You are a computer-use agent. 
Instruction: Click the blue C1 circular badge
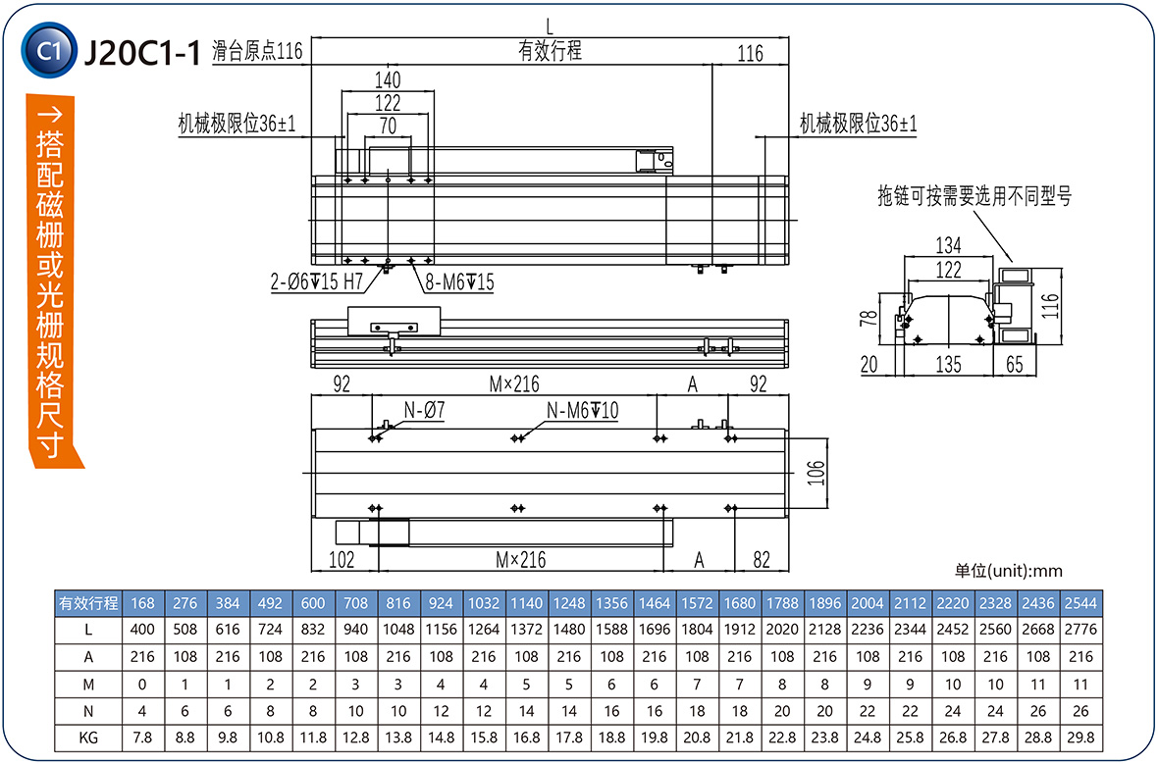coord(47,52)
